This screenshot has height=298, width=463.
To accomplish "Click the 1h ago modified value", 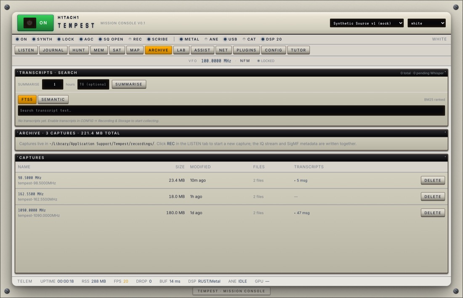I will pos(196,196).
